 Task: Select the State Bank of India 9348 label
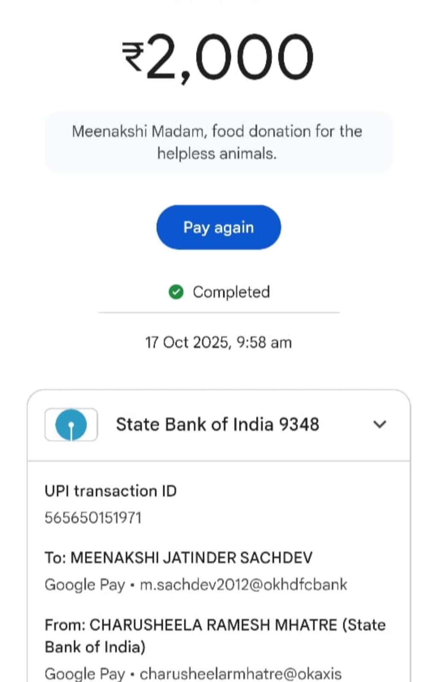217,425
